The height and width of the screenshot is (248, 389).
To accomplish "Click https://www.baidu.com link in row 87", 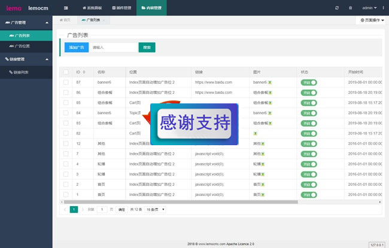I will [214, 82].
